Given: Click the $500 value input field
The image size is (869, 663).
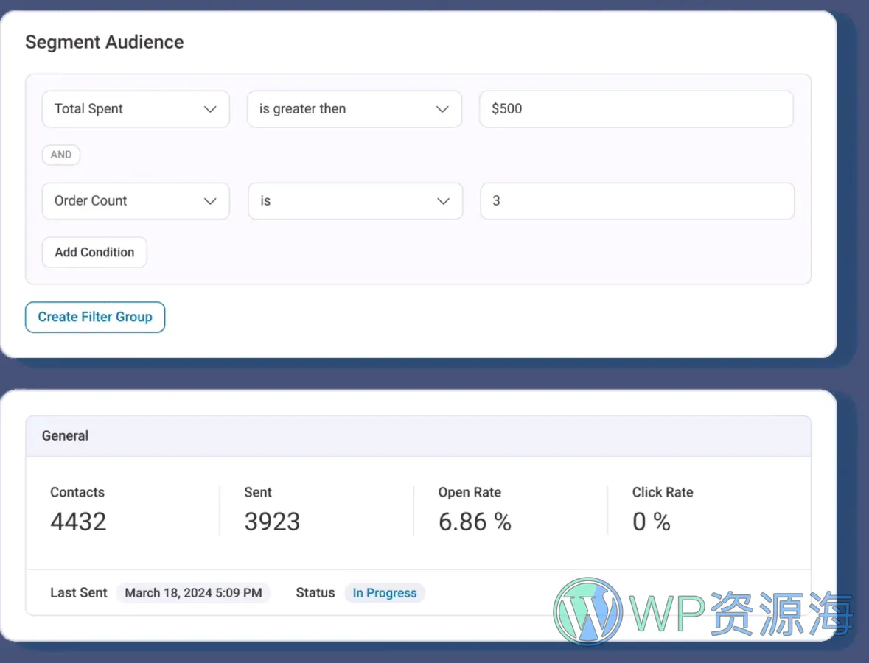Looking at the screenshot, I should tap(635, 108).
